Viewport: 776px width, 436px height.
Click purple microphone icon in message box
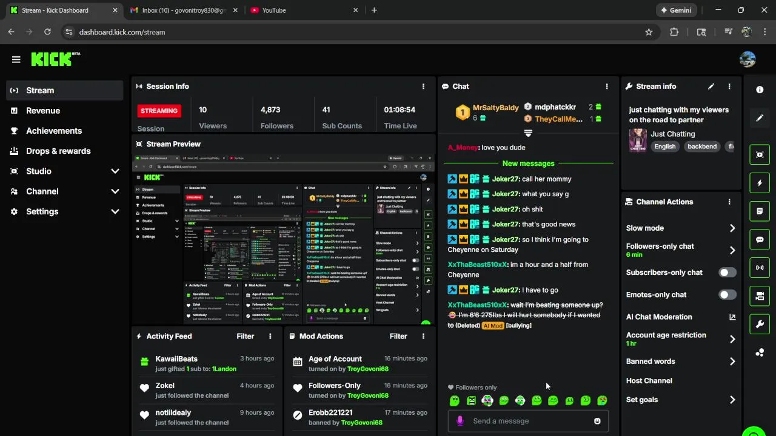(x=460, y=421)
